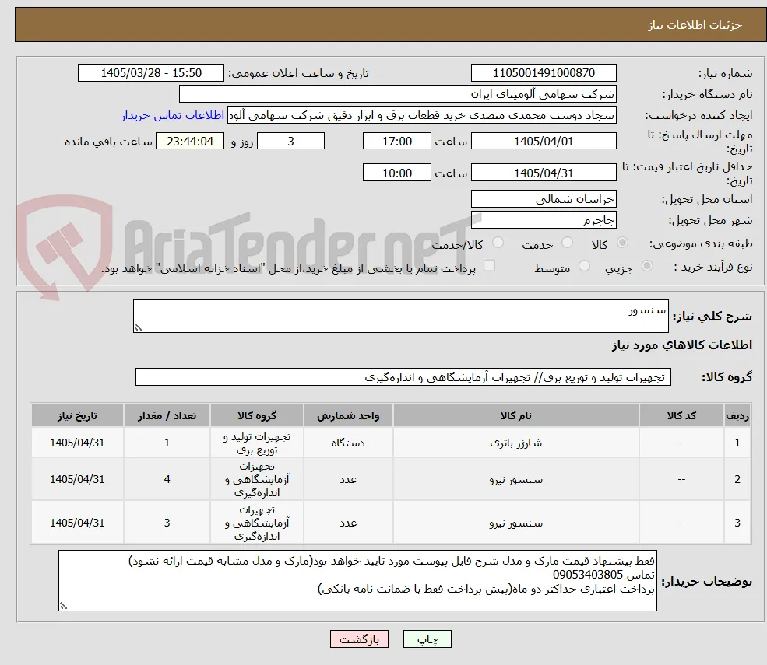Select the متوسط purchase type radio
The height and width of the screenshot is (665, 767).
coord(584,266)
